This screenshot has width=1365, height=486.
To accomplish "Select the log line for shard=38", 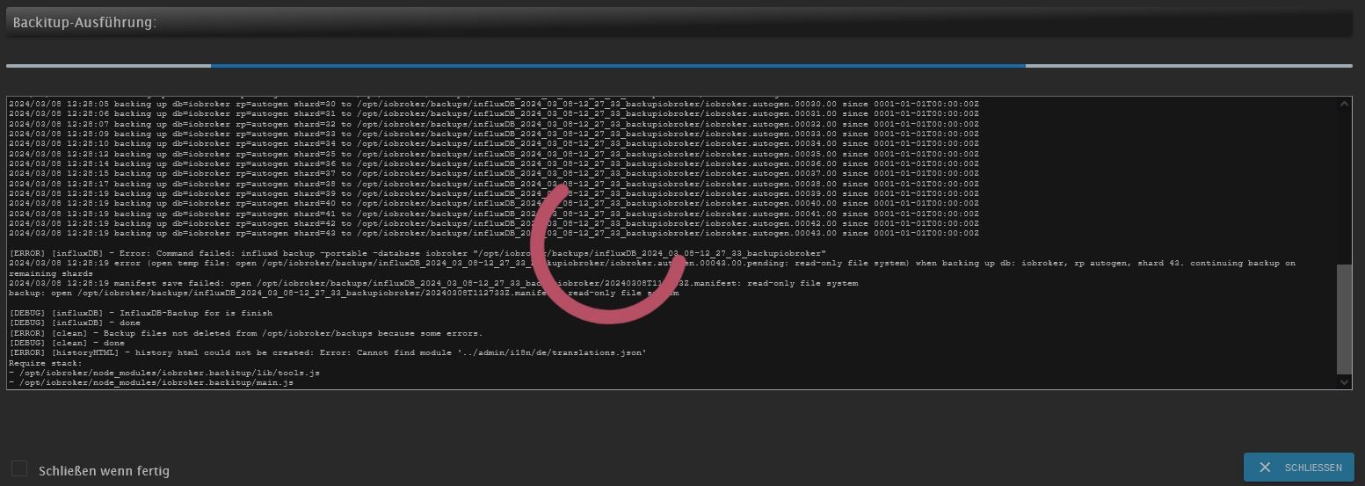I will (x=493, y=184).
